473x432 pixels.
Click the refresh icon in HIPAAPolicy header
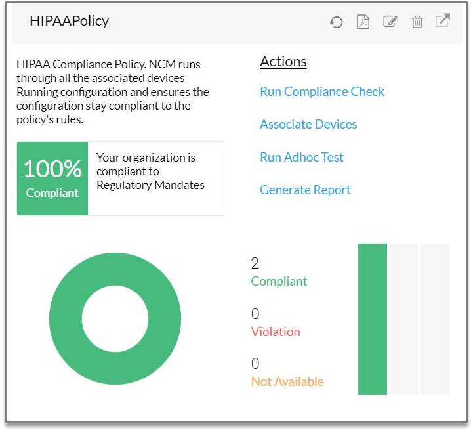pos(336,22)
